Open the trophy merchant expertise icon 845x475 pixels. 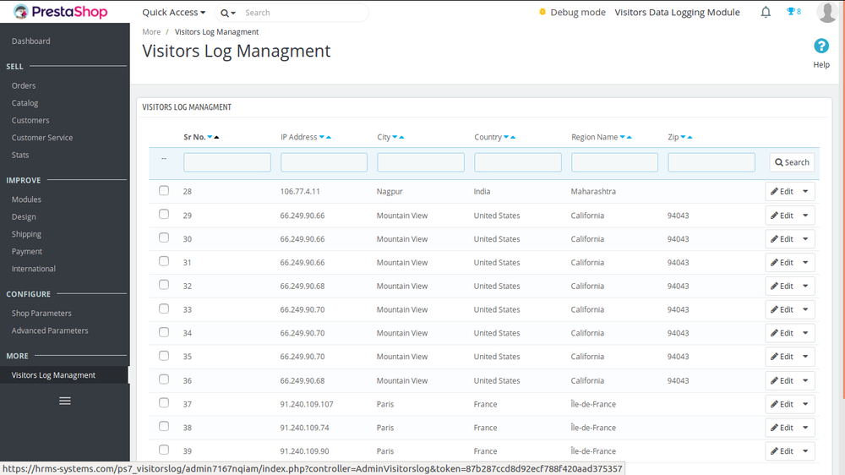(793, 13)
